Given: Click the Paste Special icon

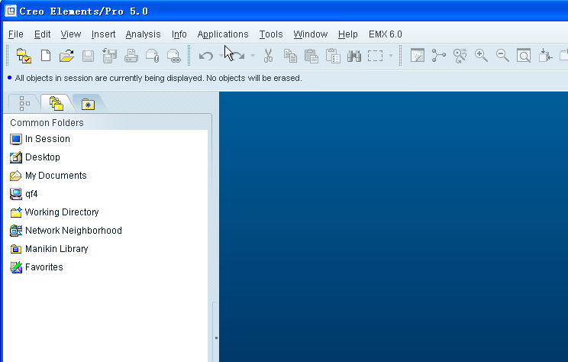Looking at the screenshot, I should (333, 56).
